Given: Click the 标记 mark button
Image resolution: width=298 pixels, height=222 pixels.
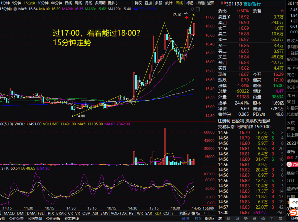Looking at the screenshot, I should tap(189, 3).
